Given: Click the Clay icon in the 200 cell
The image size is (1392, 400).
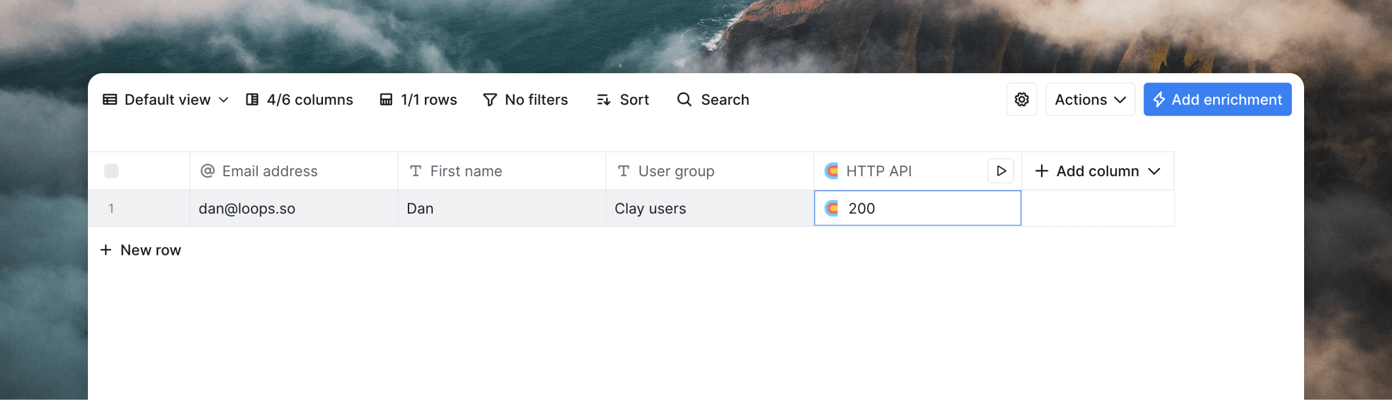Looking at the screenshot, I should (832, 209).
